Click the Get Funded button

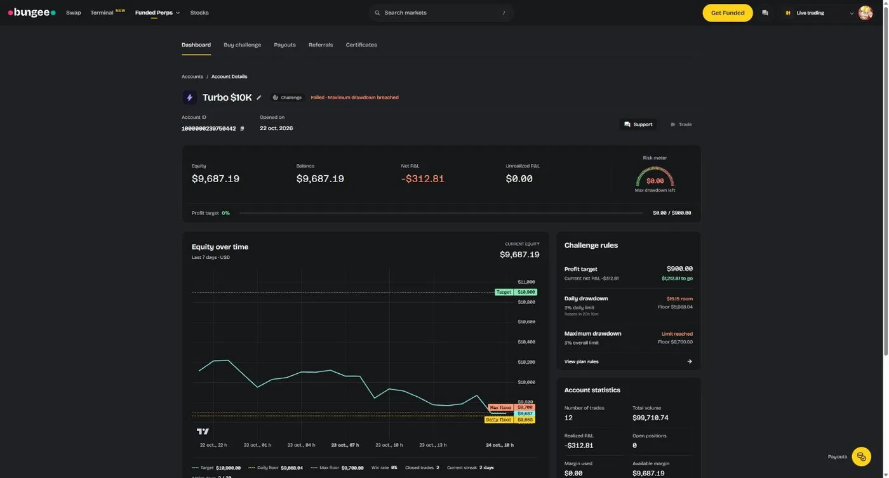click(x=728, y=13)
